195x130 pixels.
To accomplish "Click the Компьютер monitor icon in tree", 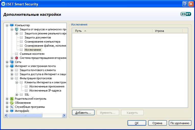I will 12,25.
